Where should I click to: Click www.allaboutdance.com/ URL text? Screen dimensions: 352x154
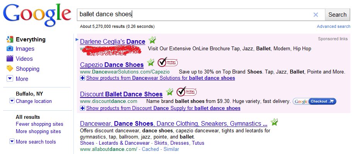109,149
